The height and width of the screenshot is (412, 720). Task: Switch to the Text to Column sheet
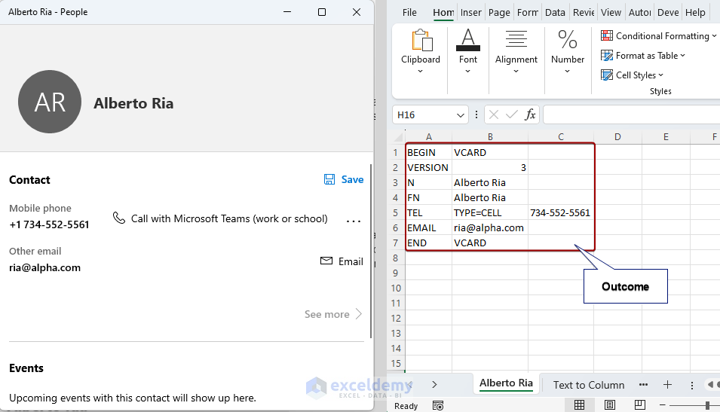[589, 385]
